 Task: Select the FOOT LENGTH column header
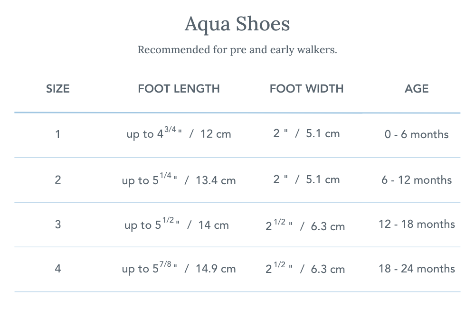click(x=179, y=89)
